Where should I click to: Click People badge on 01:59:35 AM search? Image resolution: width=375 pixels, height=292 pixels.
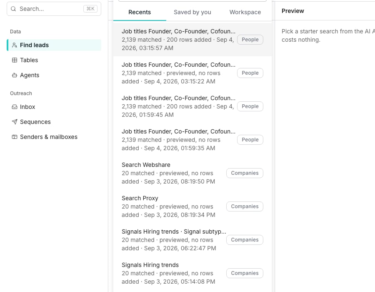[x=250, y=140]
